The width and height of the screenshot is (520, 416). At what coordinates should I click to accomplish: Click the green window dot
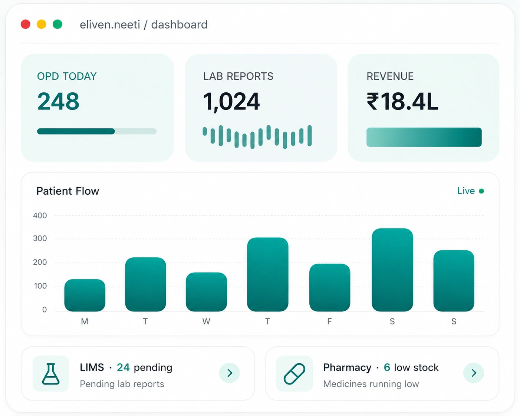coord(57,24)
